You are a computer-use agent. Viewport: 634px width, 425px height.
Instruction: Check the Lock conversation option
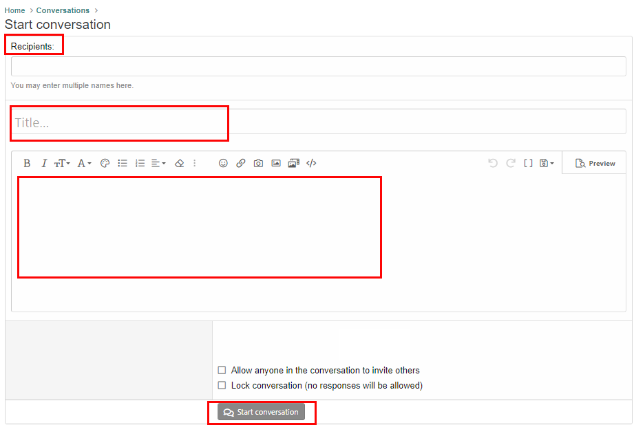(x=222, y=385)
